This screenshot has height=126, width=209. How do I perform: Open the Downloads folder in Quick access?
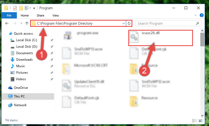(x=24, y=60)
